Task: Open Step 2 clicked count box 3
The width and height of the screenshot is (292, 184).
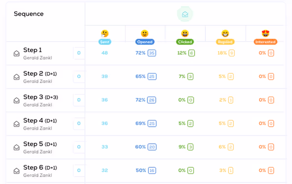Action: (x=190, y=76)
